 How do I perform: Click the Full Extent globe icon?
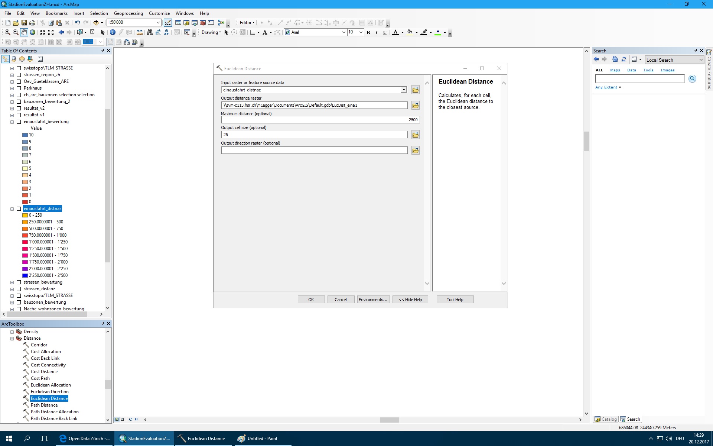(x=33, y=32)
